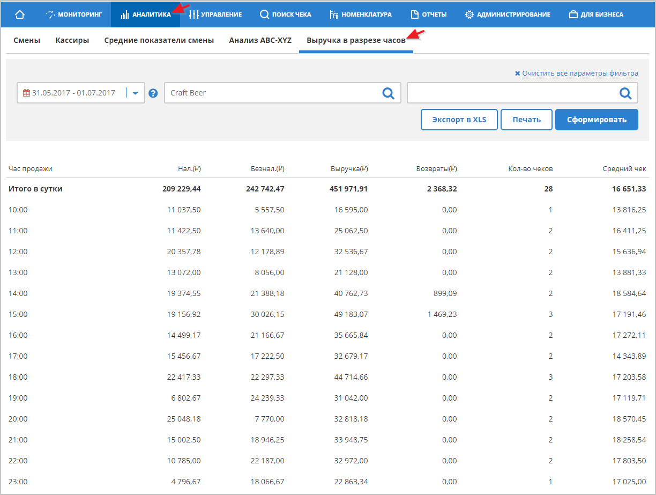Image resolution: width=656 pixels, height=495 pixels.
Task: Click the Поиск чека magnifier icon
Action: (x=264, y=14)
